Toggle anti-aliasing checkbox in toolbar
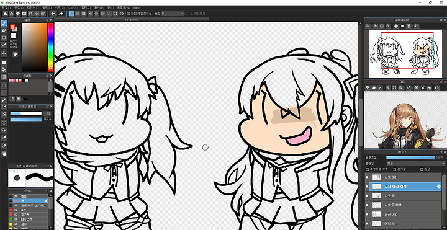Viewport: 447px width, 230px height. point(129,14)
